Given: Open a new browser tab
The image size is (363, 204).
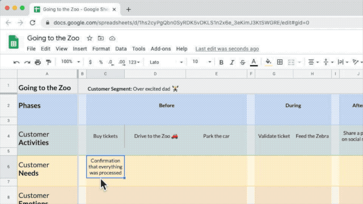Looking at the screenshot, I should (x=129, y=10).
